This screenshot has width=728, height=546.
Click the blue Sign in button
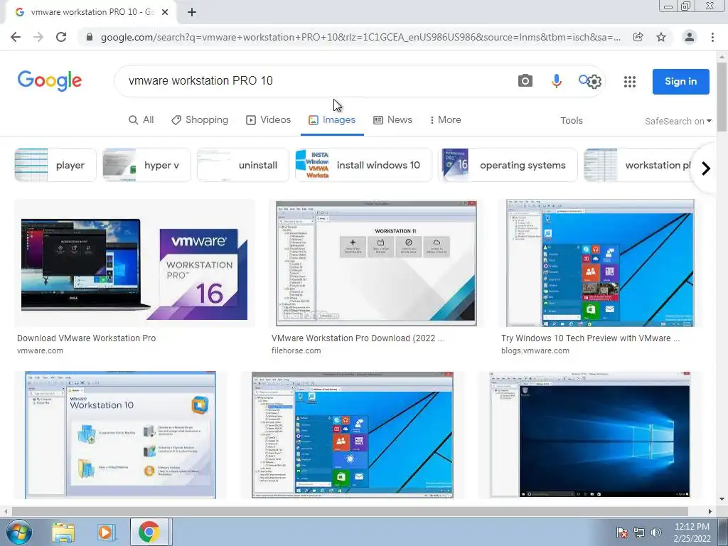coord(680,81)
